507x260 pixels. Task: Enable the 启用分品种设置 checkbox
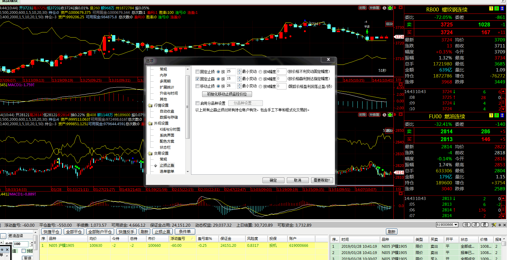(x=197, y=103)
